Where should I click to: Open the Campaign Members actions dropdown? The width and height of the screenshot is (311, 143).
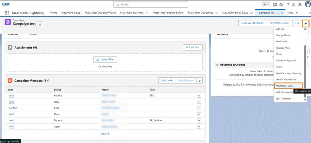tap(200, 81)
